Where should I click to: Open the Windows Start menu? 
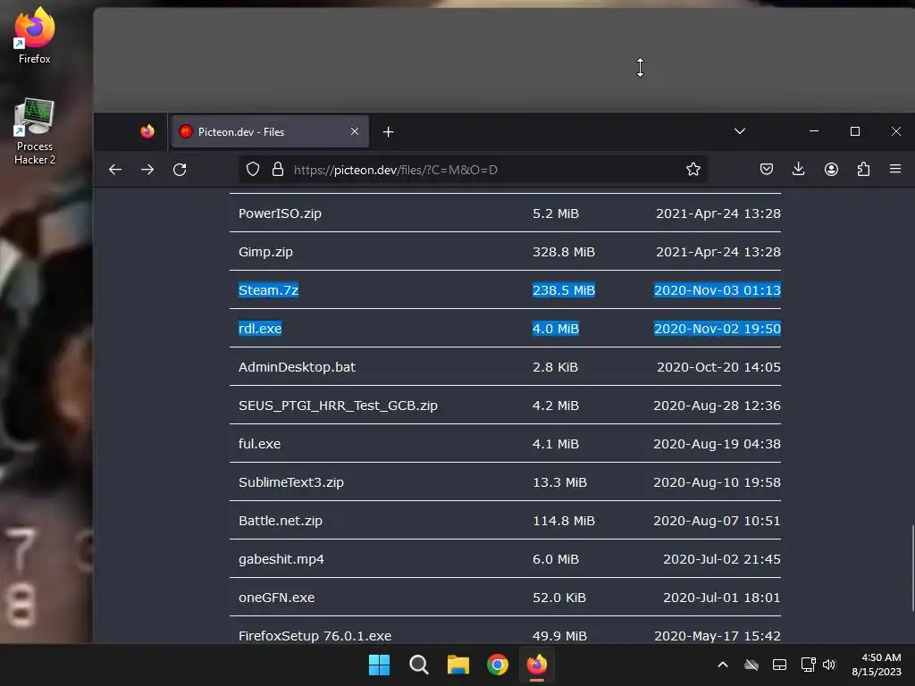pos(379,665)
